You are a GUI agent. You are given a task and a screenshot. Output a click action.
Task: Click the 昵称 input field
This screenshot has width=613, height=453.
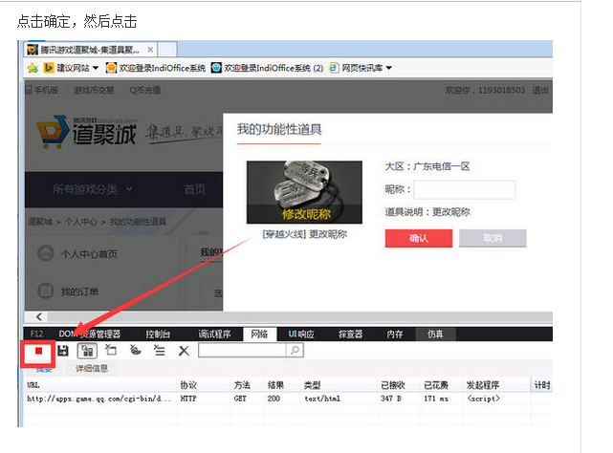point(464,189)
